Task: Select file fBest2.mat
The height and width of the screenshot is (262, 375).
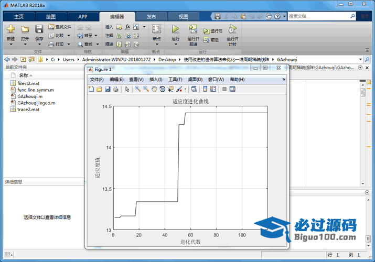Action: (28, 83)
